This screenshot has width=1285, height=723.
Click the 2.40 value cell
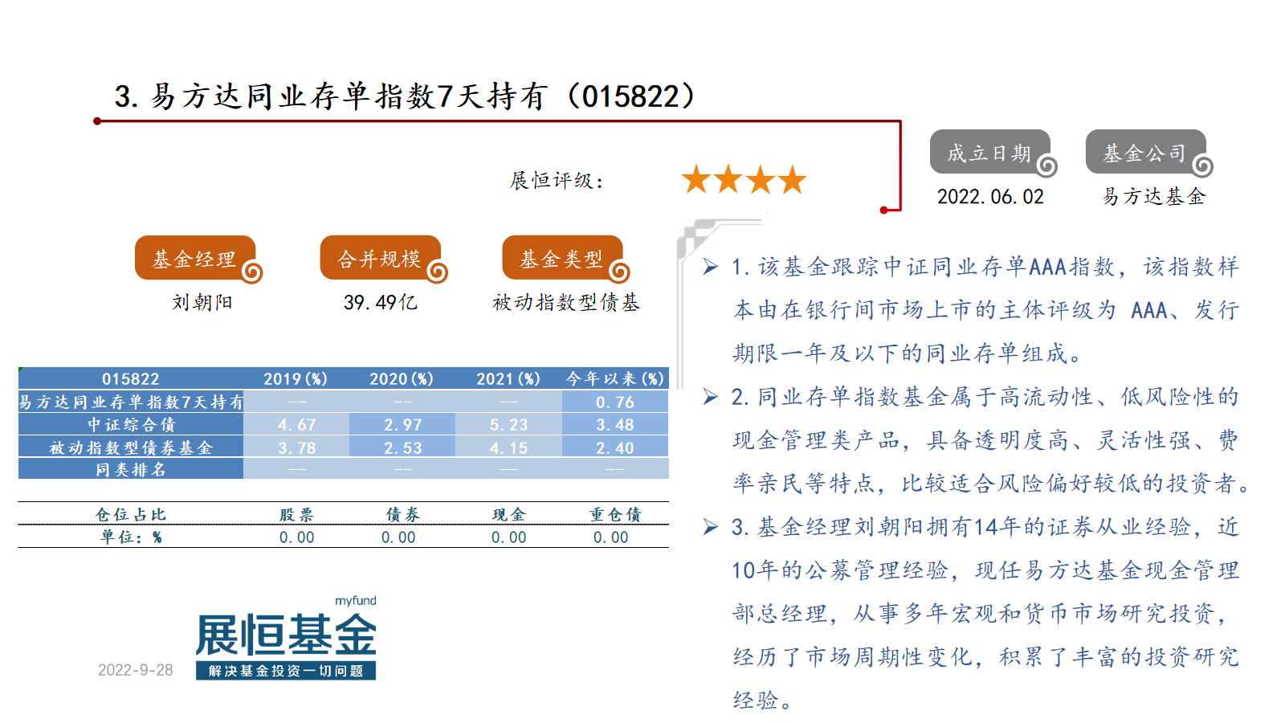point(615,447)
